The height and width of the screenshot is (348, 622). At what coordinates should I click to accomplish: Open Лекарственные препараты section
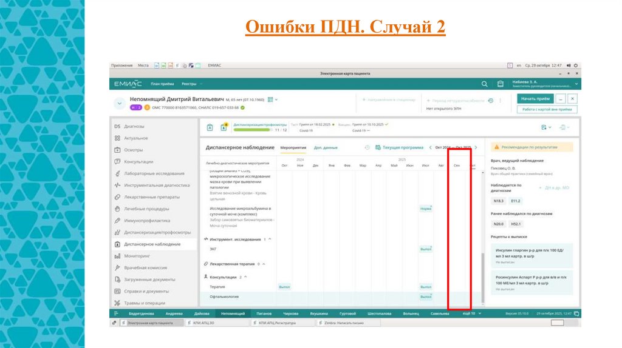[x=151, y=197]
